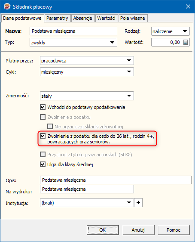Close the Składnik płacowy dialog
This screenshot has width=195, height=242.
[x=188, y=6]
